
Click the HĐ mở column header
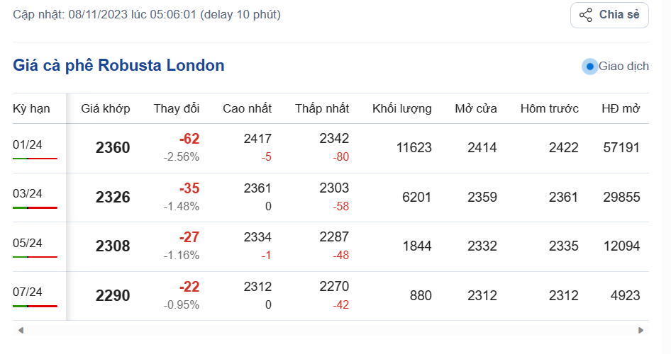click(621, 108)
